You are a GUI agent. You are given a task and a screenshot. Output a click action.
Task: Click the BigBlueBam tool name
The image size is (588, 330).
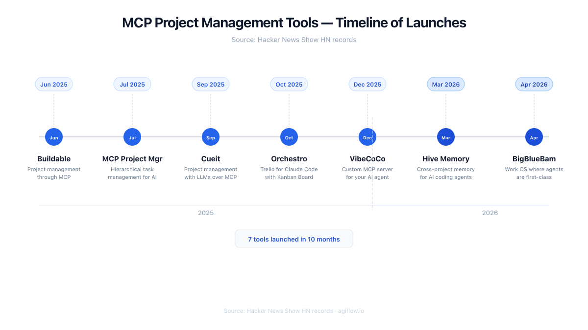(534, 159)
